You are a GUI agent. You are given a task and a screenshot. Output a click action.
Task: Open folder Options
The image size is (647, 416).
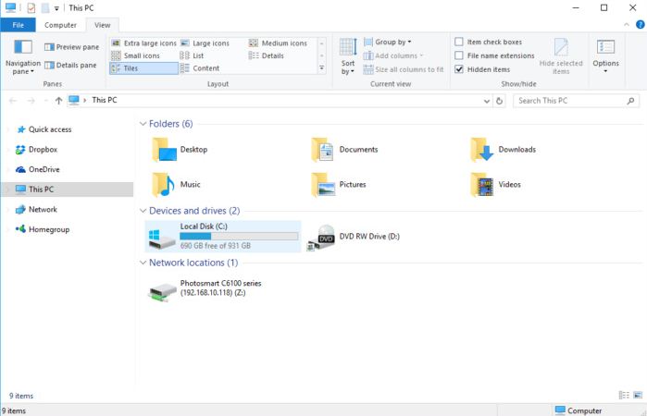[x=605, y=56]
